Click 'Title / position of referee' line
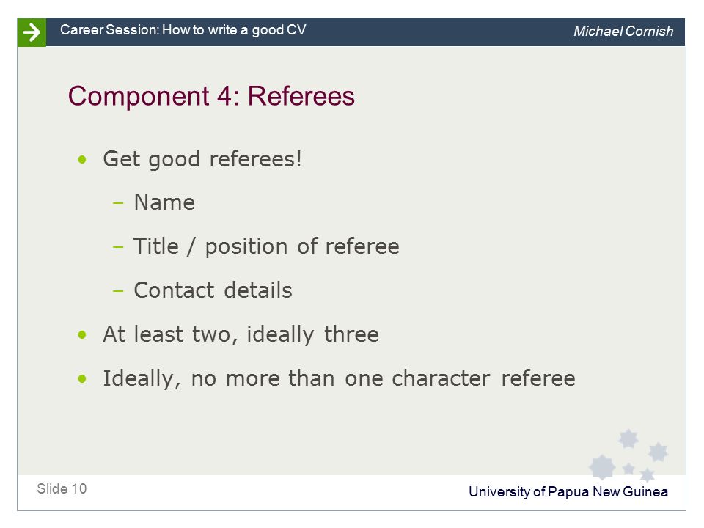Image resolution: width=704 pixels, height=528 pixels. point(266,246)
